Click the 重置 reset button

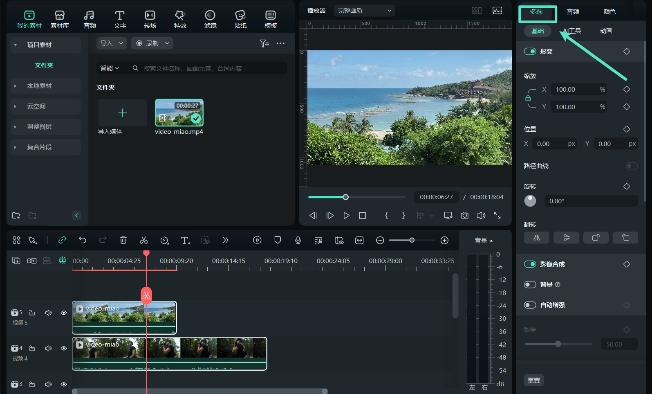point(533,380)
